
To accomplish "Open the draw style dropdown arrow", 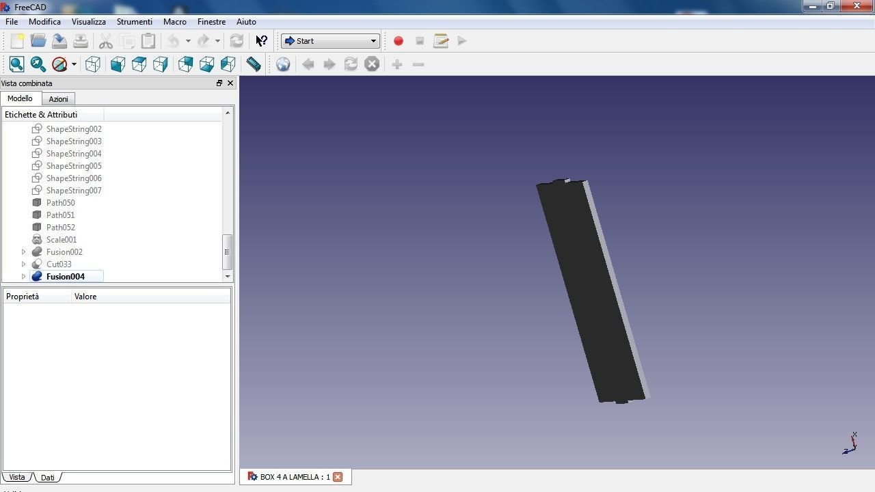I will [74, 64].
